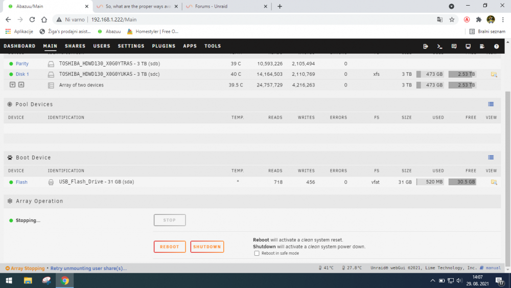Click Chrome icon in taskbar
This screenshot has height=288, width=511.
64,280
